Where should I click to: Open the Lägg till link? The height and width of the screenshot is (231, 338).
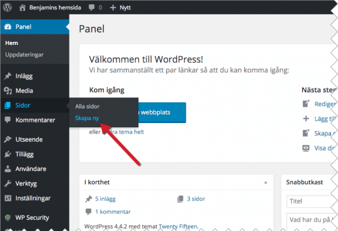pyautogui.click(x=325, y=119)
